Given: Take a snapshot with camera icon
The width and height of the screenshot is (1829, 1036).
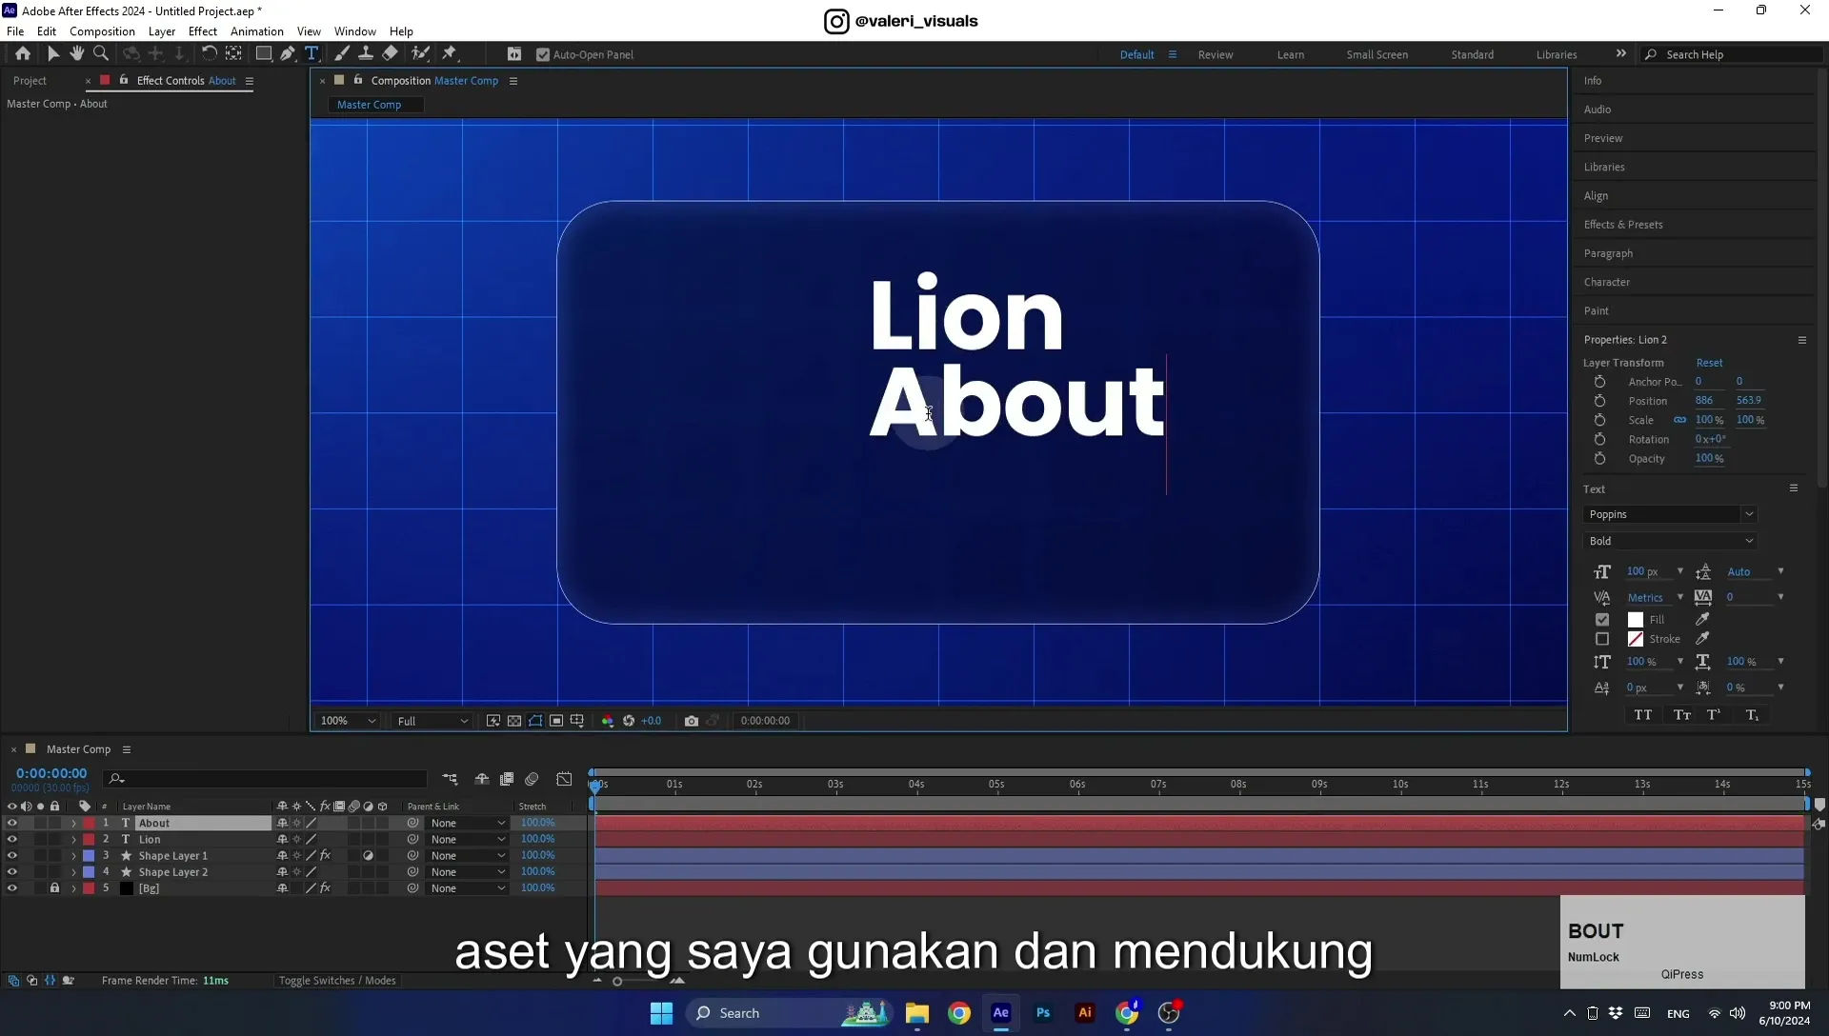Looking at the screenshot, I should [x=692, y=721].
